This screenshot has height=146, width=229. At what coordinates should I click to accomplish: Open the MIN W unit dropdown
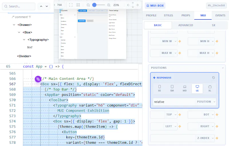(x=175, y=41)
